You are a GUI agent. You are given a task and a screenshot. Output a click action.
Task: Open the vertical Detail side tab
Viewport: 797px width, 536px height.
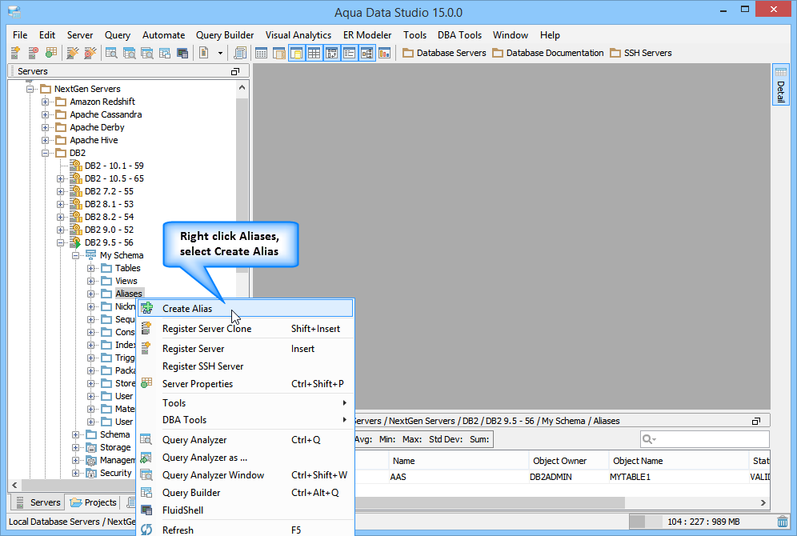click(x=781, y=85)
